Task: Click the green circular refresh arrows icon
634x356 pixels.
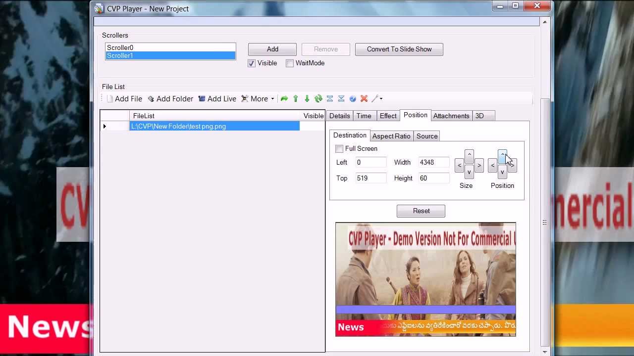Action: 318,99
